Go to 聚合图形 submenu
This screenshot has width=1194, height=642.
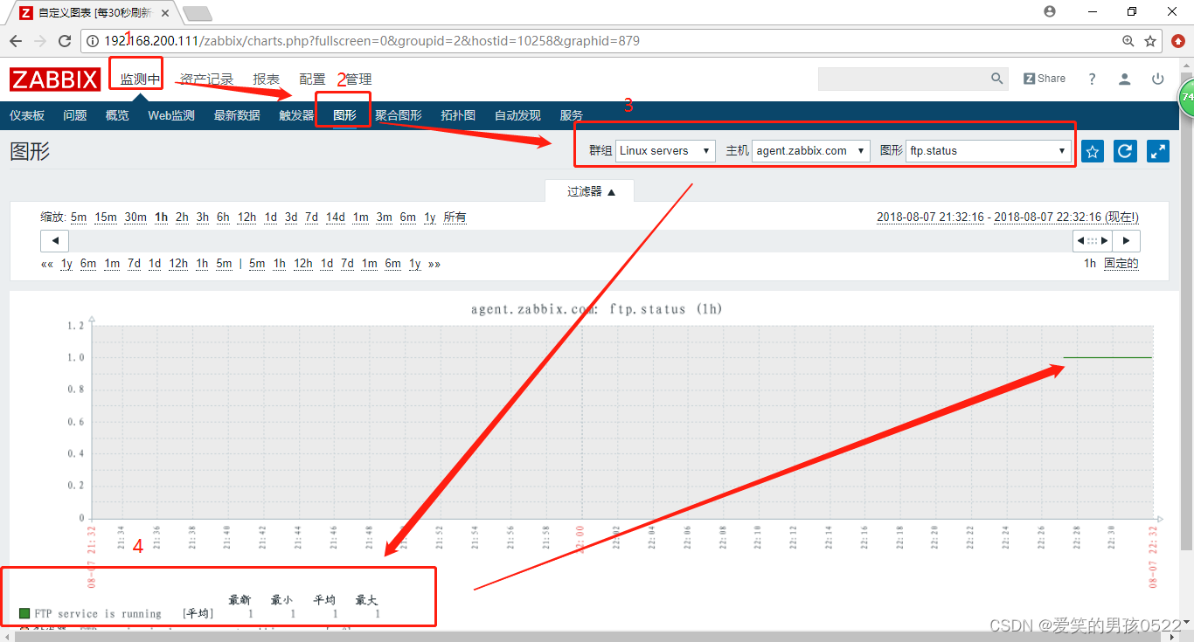point(399,115)
